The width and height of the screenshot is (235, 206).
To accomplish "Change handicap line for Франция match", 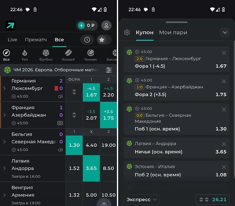I will tap(74, 115).
